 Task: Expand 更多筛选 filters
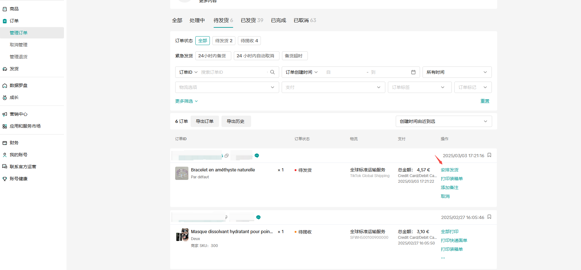(x=186, y=101)
